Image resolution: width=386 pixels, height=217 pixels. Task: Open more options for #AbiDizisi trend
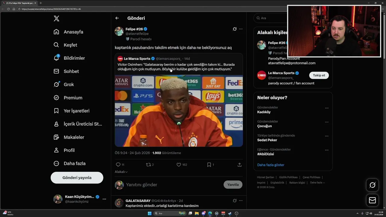327,150
